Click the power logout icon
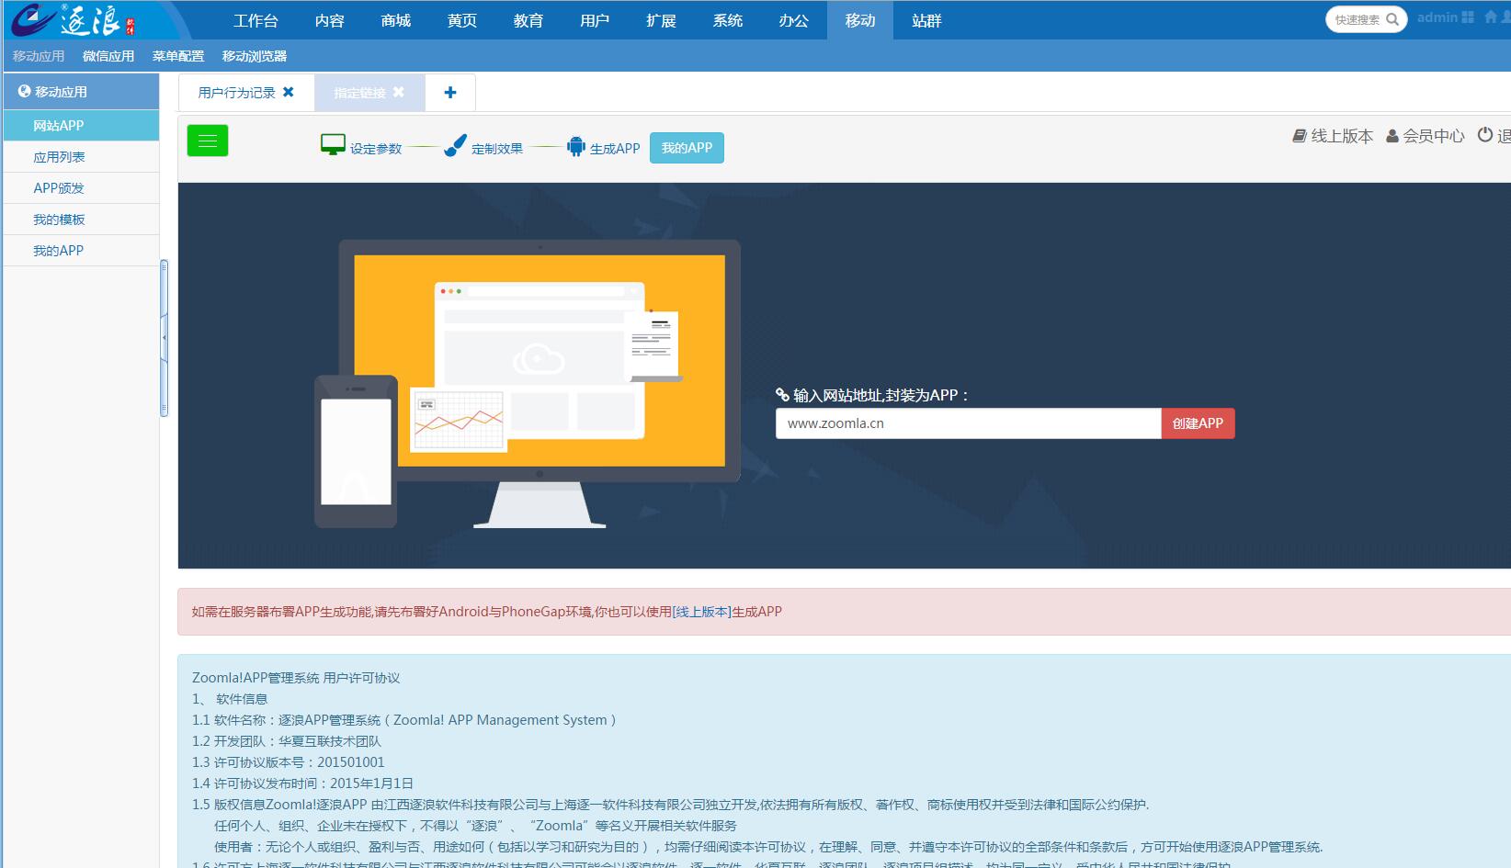The image size is (1511, 868). pyautogui.click(x=1485, y=135)
